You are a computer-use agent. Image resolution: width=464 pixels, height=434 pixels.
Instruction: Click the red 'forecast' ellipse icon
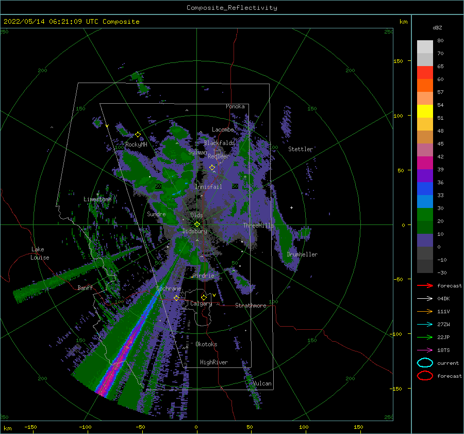425,376
